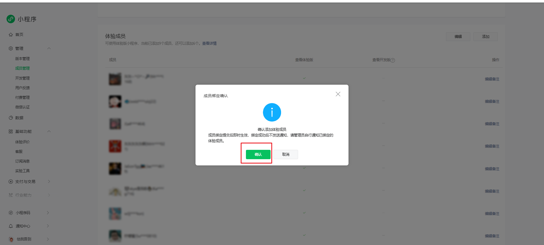The image size is (544, 245).
Task: Open 付费管理 in the sidebar
Action: pos(22,97)
